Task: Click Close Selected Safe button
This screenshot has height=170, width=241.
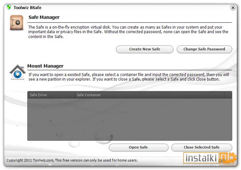Action: pos(201,147)
